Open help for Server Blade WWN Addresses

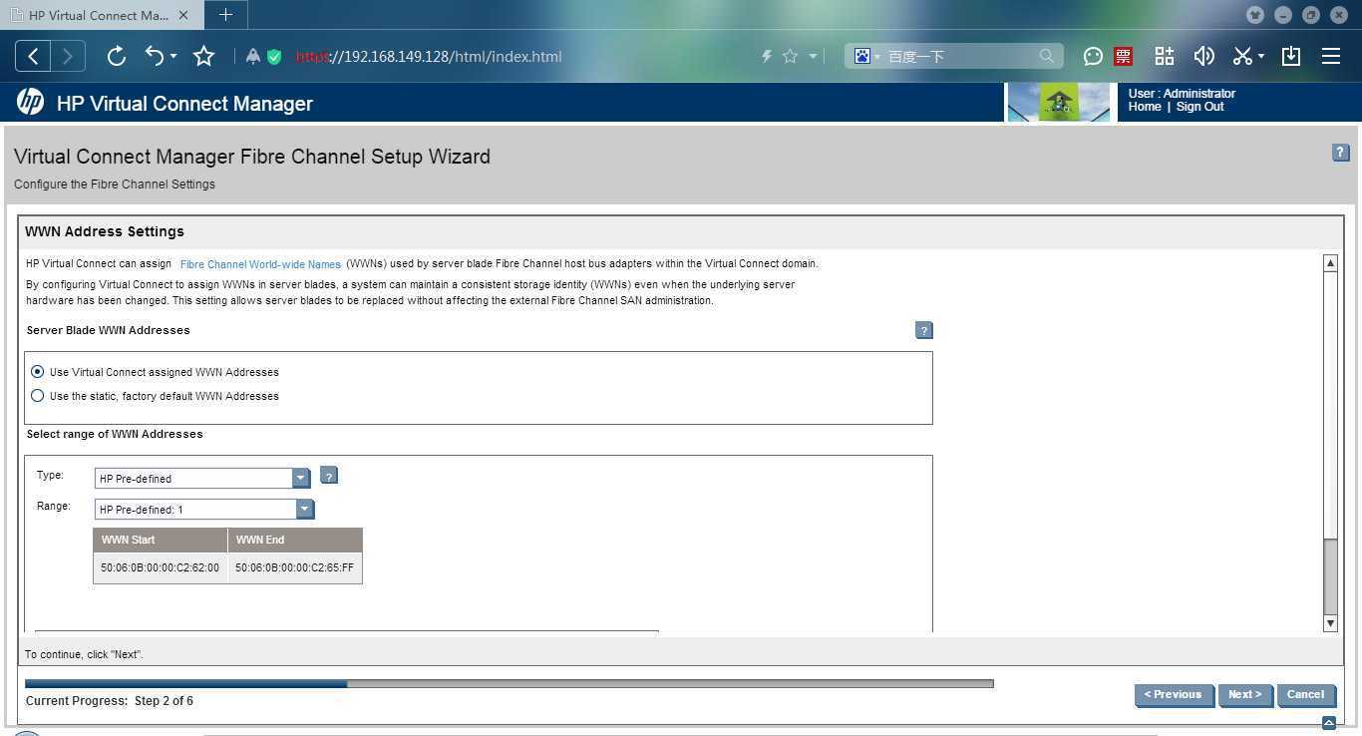point(923,330)
